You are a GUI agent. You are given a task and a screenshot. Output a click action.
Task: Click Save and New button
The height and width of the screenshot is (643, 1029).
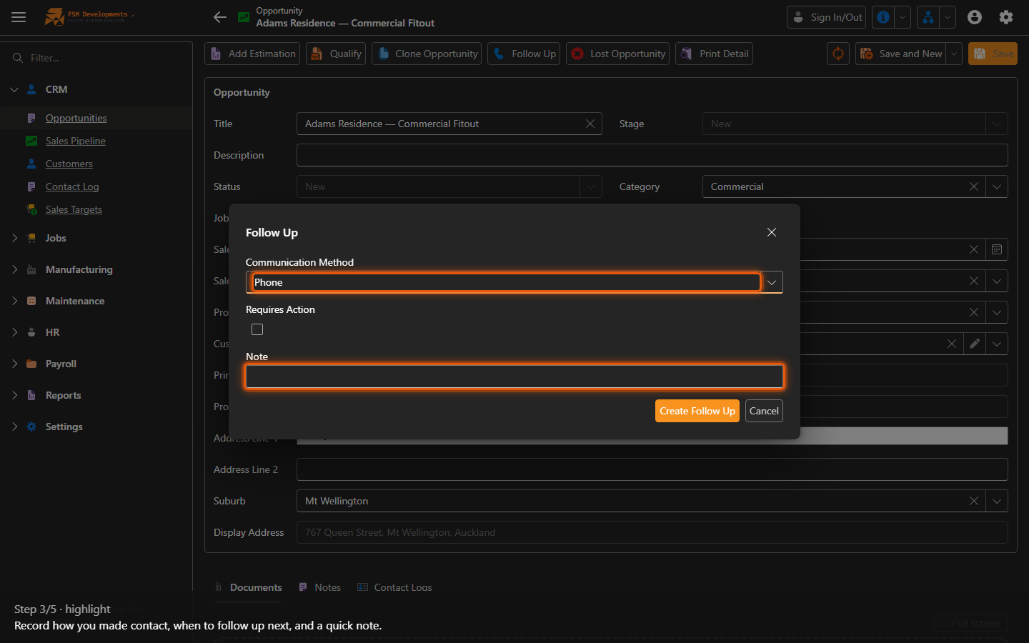900,54
